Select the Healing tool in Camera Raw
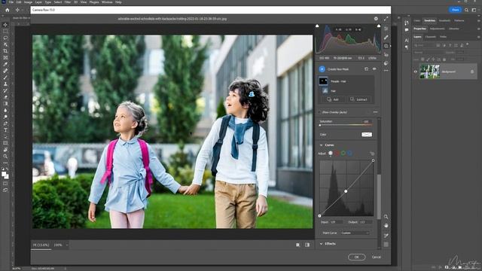482x271 pixels. coord(386,38)
